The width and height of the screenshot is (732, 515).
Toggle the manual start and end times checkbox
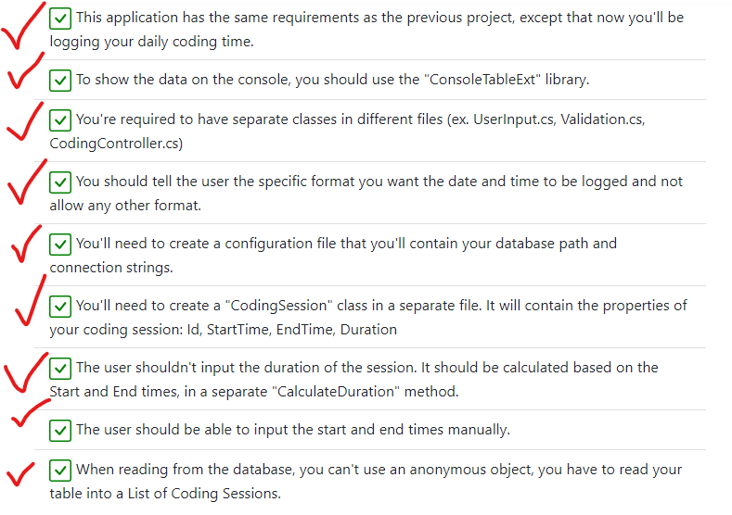point(60,430)
